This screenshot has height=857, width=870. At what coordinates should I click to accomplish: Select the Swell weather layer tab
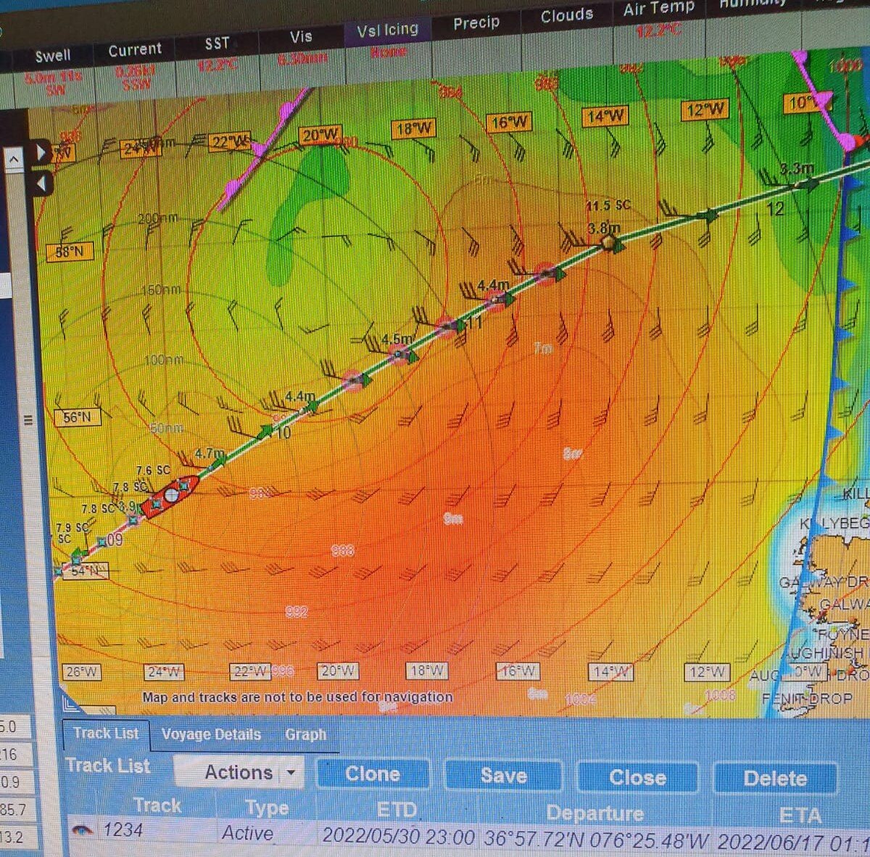(x=53, y=55)
